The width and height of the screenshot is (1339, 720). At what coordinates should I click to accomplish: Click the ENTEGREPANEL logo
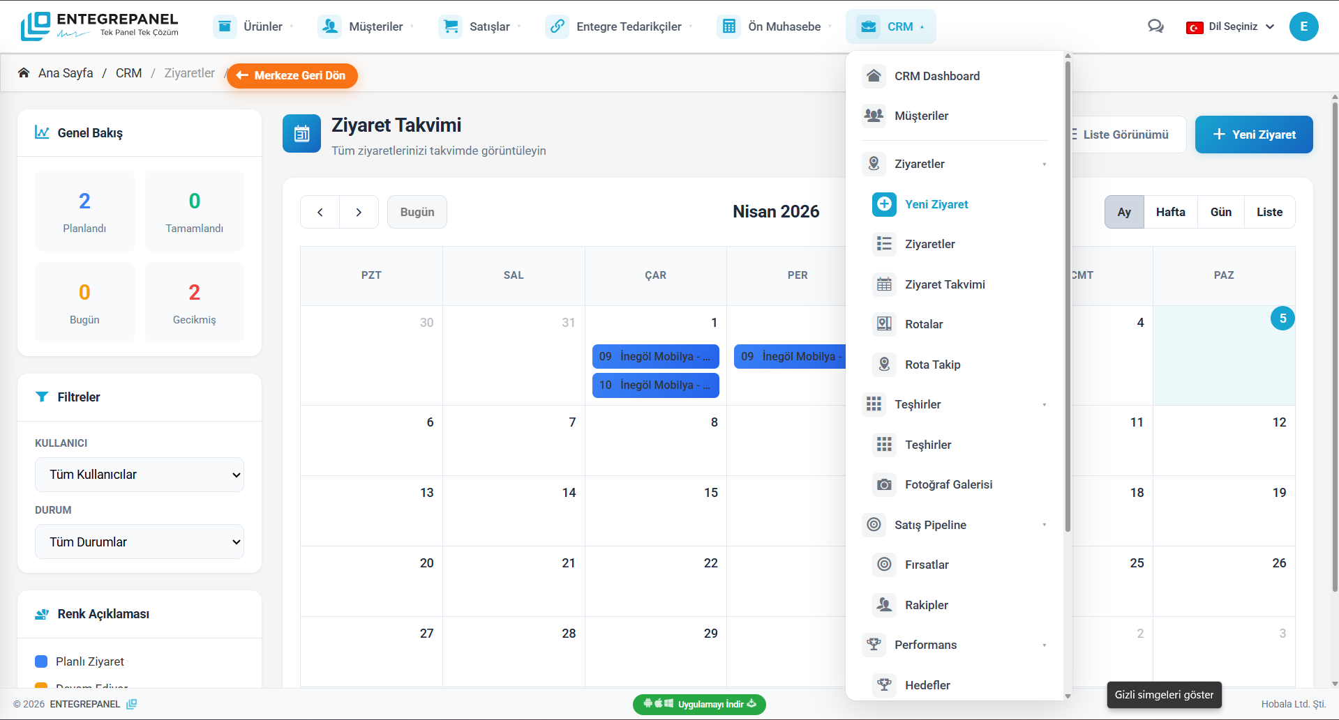pos(100,25)
